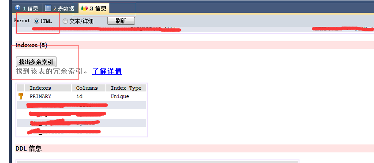Click the colored shapes icon on tab 3
Image resolution: width=374 pixels, height=163 pixels.
tap(84, 8)
